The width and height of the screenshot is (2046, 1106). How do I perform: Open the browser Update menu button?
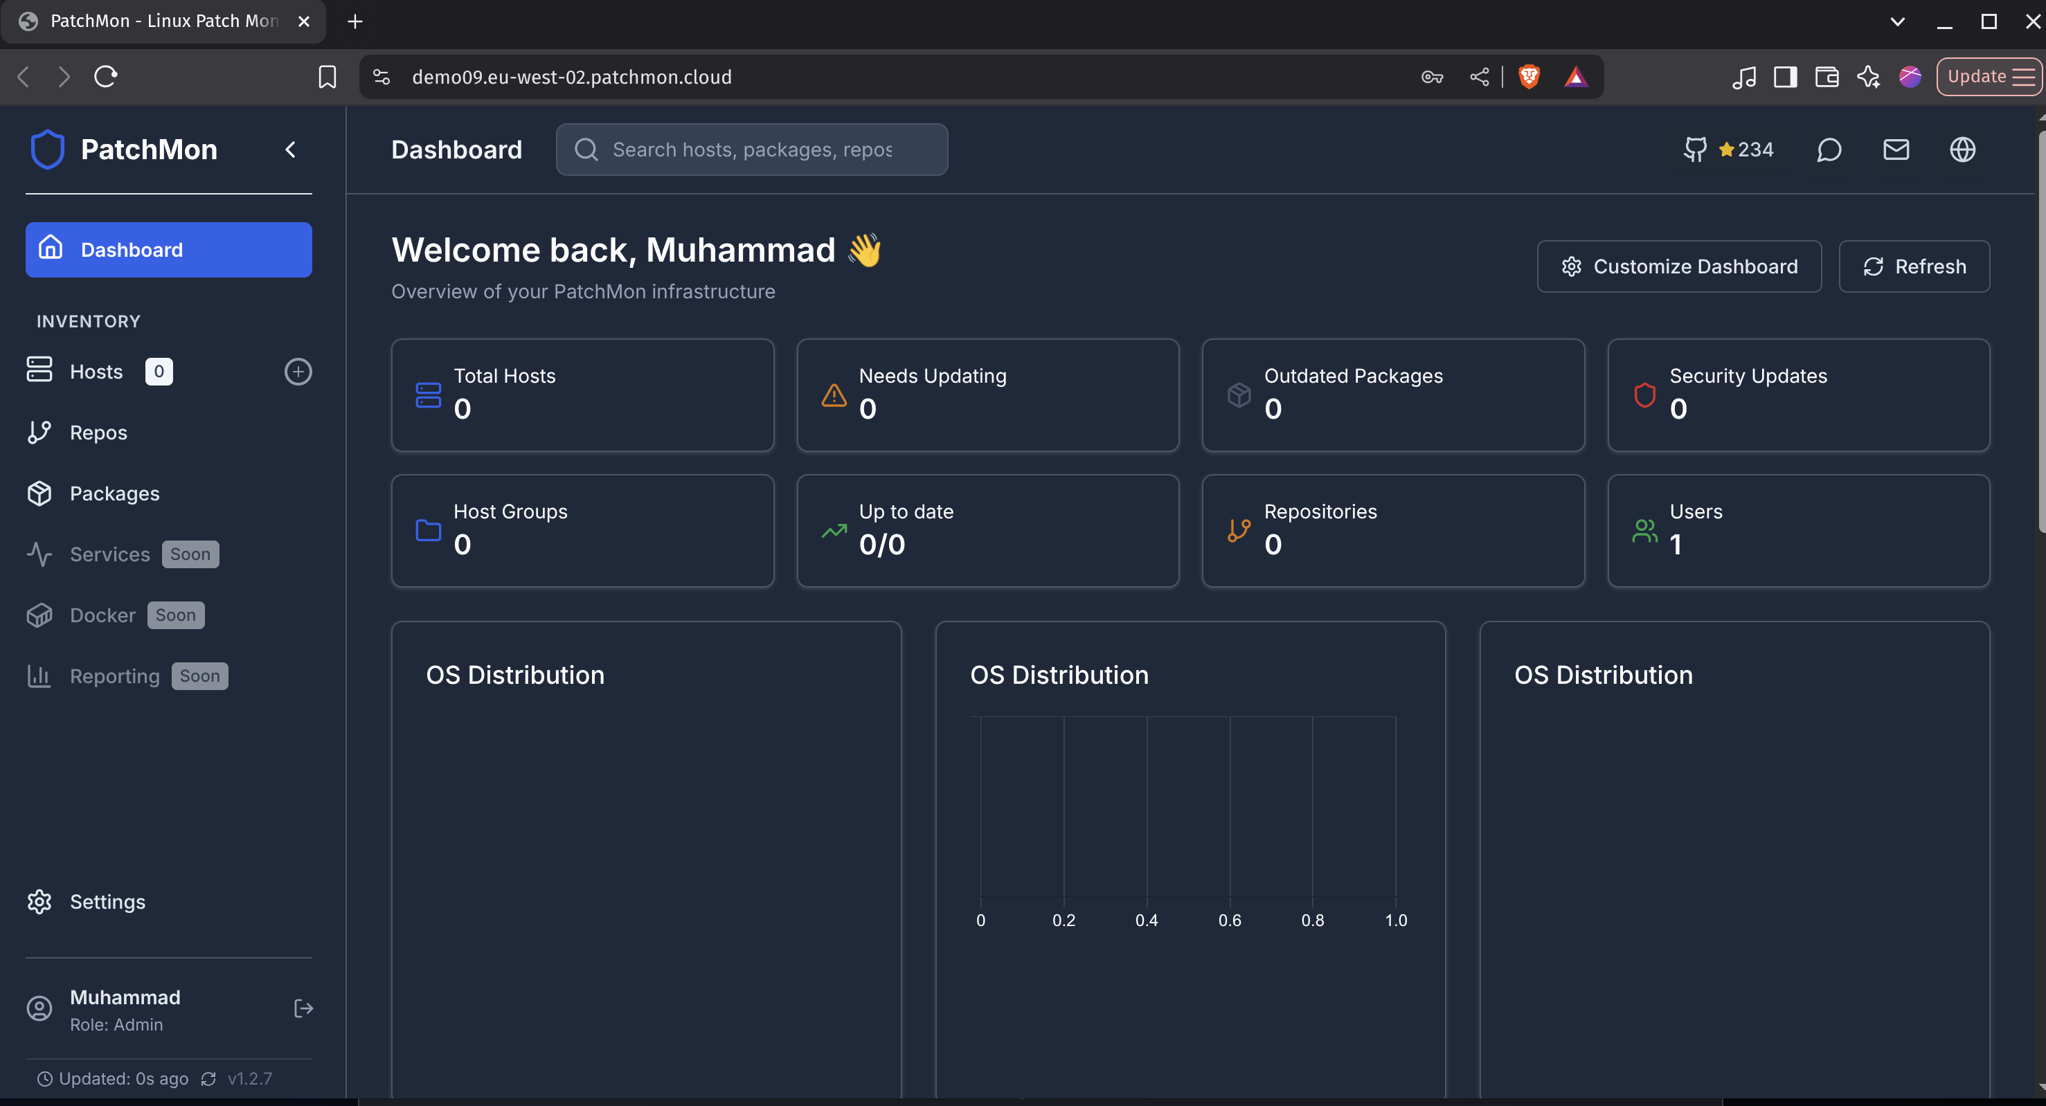tap(1988, 77)
